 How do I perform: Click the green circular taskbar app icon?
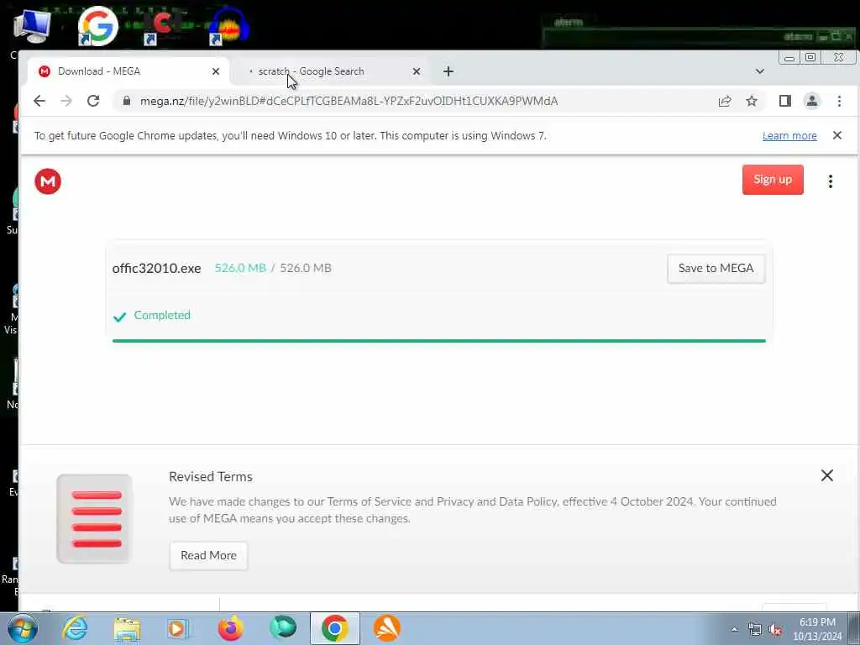point(283,627)
